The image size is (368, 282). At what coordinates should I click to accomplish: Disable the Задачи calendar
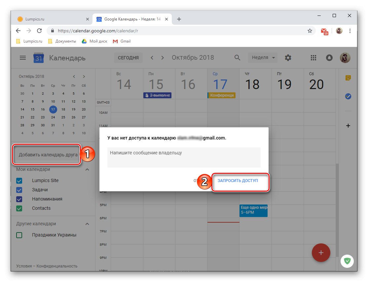(19, 190)
